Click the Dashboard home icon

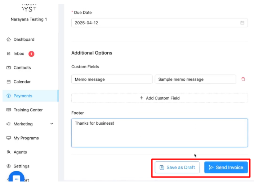tap(9, 40)
